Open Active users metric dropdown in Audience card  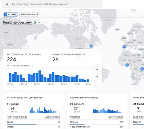coord(77,98)
